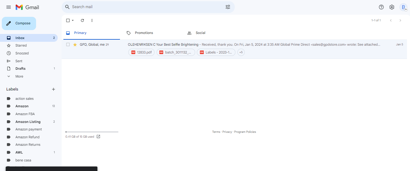The image size is (410, 171).
Task: Click the Program Policies link
Action: (x=245, y=132)
